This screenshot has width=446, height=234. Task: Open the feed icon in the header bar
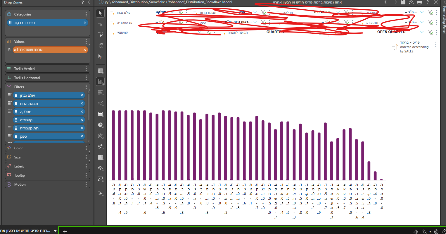coord(411,2)
